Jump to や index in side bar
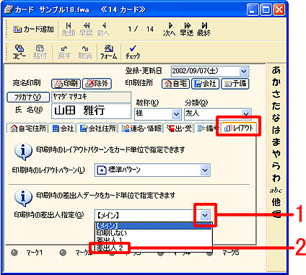This screenshot has width=306, height=275. [276, 154]
